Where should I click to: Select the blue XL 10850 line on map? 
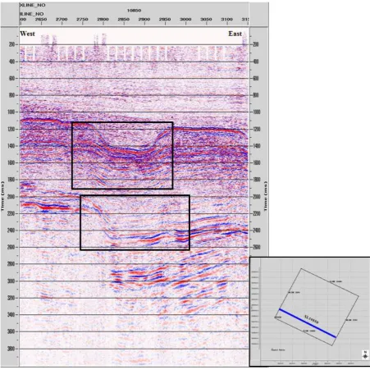click(x=308, y=323)
